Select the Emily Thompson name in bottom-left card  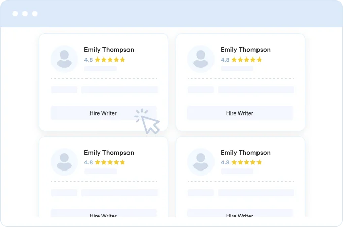pos(109,153)
